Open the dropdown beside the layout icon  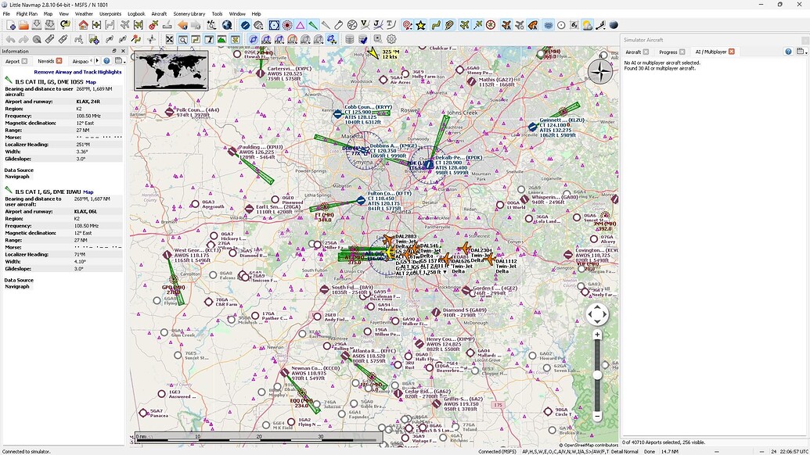tap(124, 62)
